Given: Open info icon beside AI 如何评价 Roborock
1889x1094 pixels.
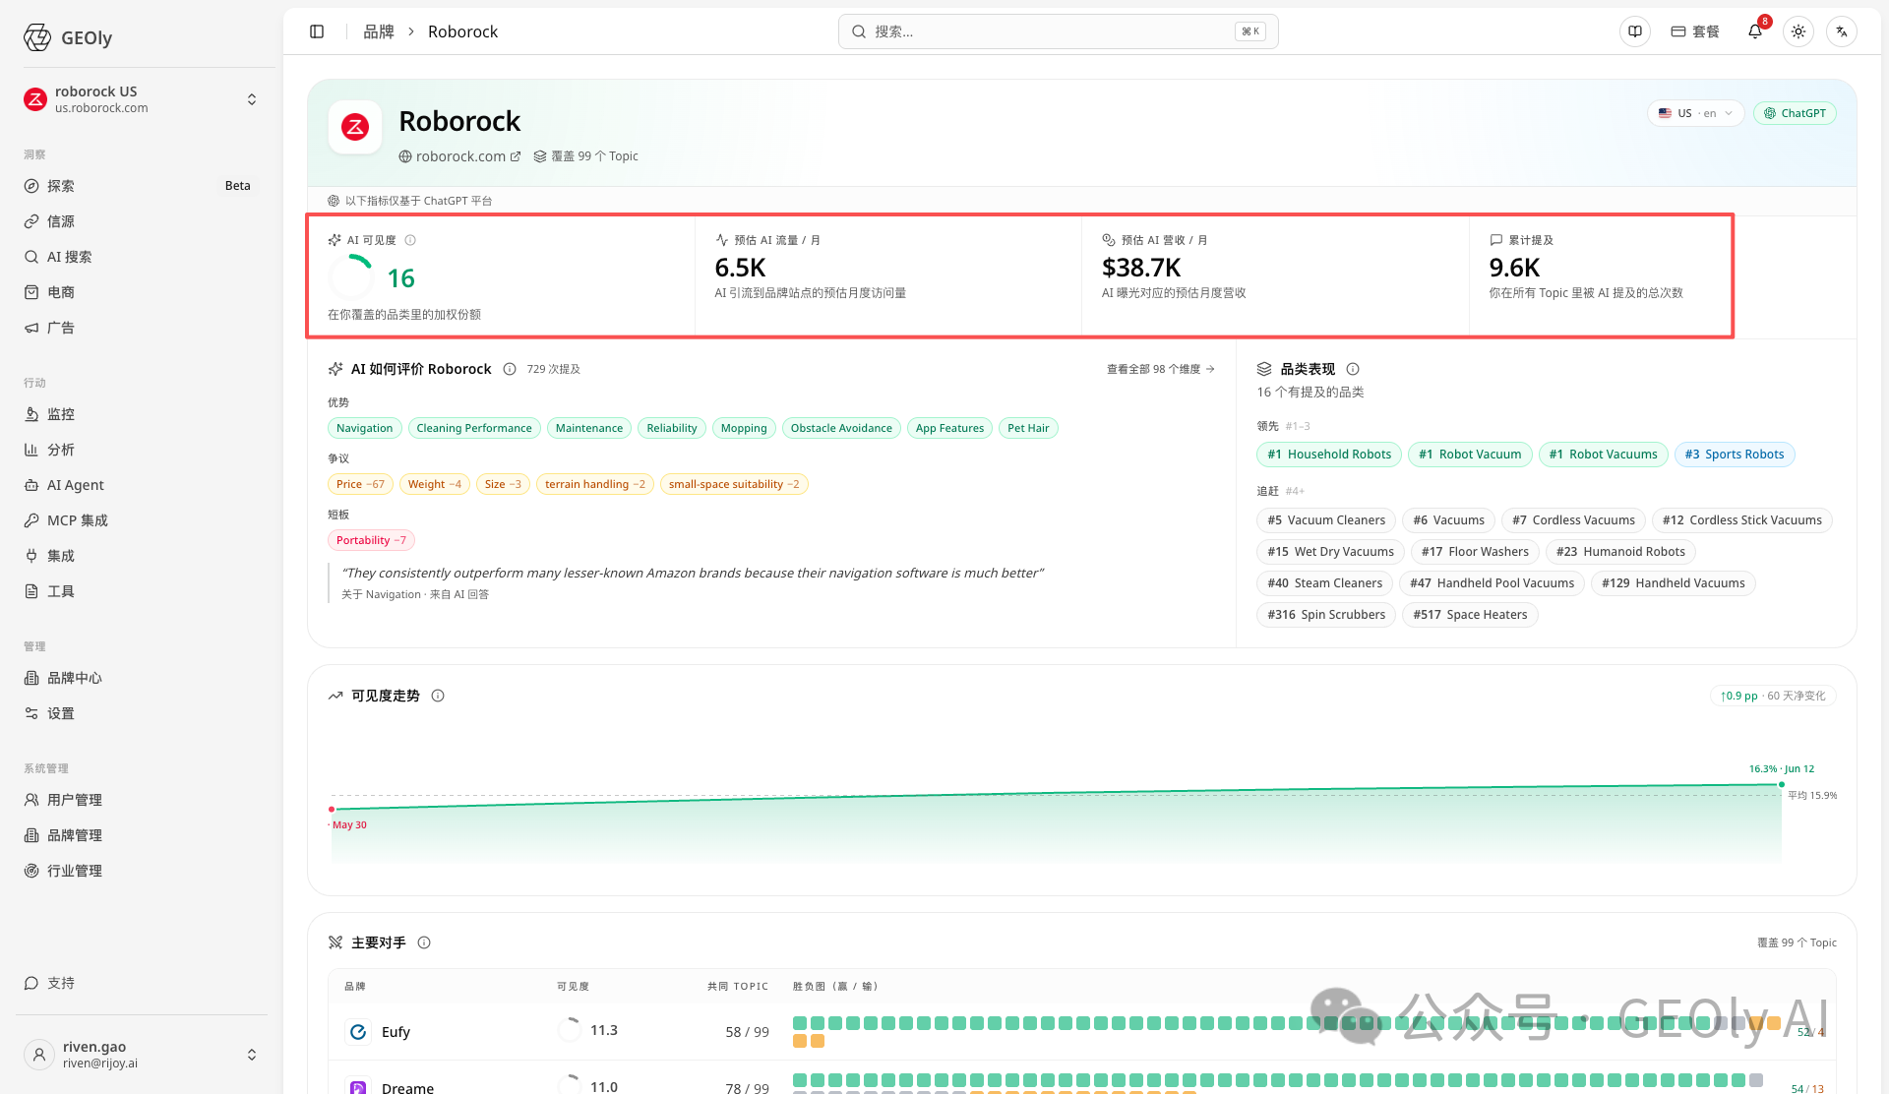Looking at the screenshot, I should (510, 369).
